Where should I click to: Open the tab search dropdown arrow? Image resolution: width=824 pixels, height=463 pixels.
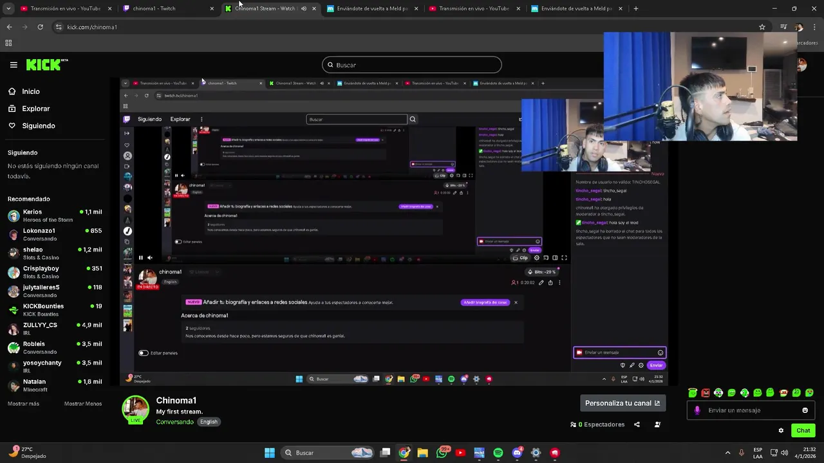(x=8, y=8)
